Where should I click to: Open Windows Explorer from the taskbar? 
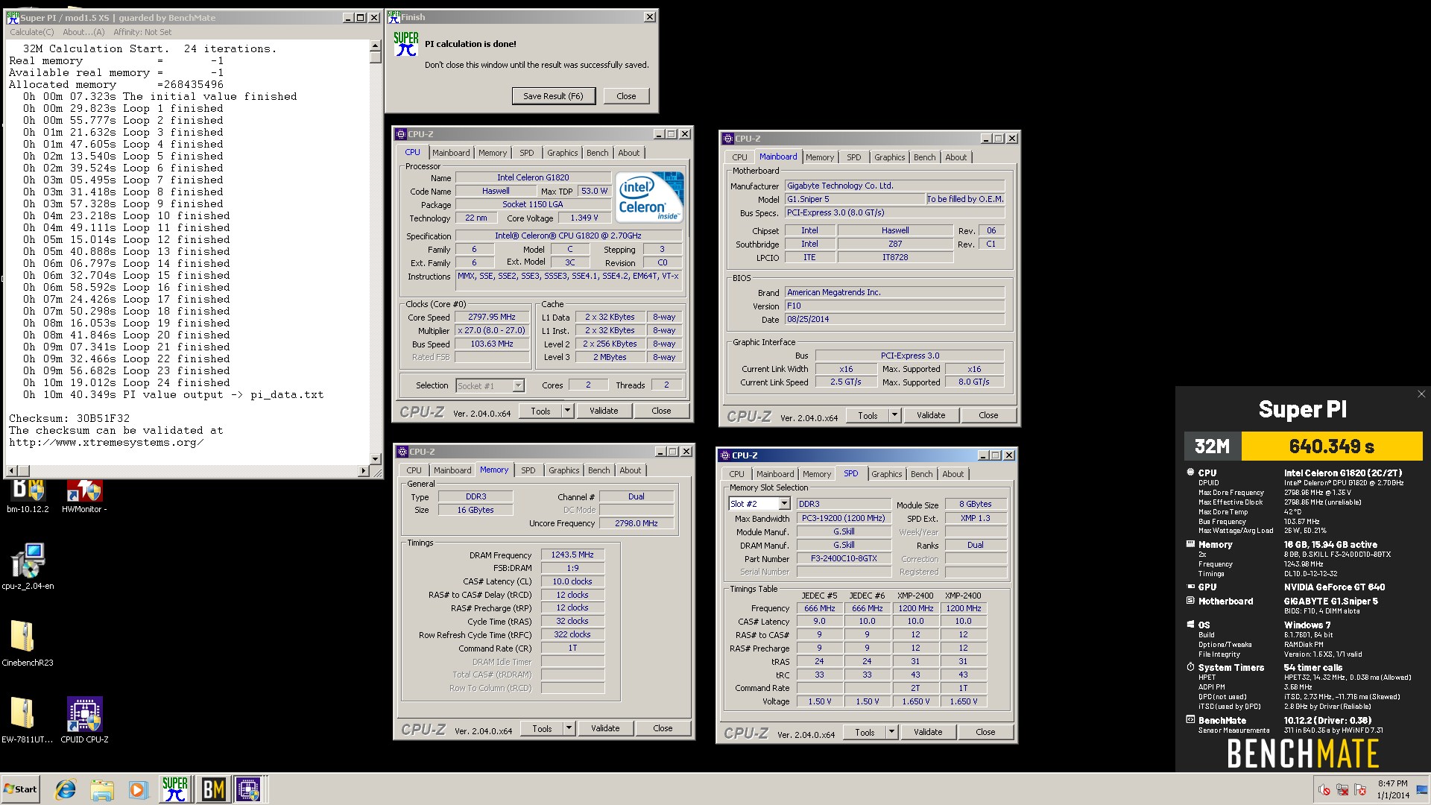102,789
